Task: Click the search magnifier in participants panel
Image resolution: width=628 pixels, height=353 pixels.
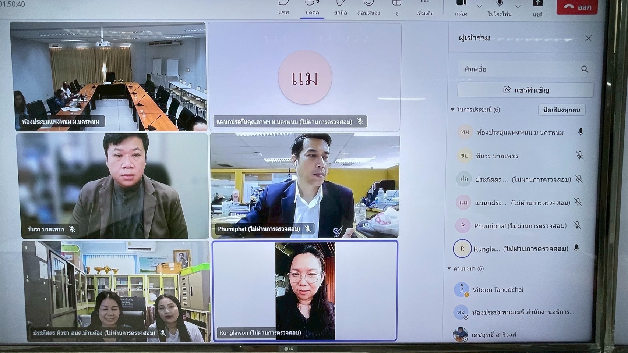Action: pyautogui.click(x=584, y=69)
